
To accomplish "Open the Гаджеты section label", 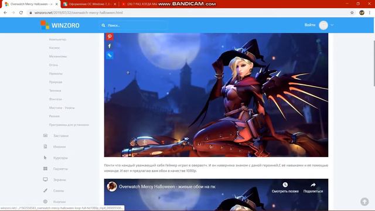I will tap(60, 169).
